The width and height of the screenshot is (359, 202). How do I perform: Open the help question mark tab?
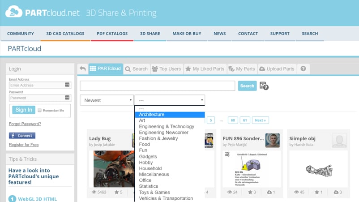[303, 69]
